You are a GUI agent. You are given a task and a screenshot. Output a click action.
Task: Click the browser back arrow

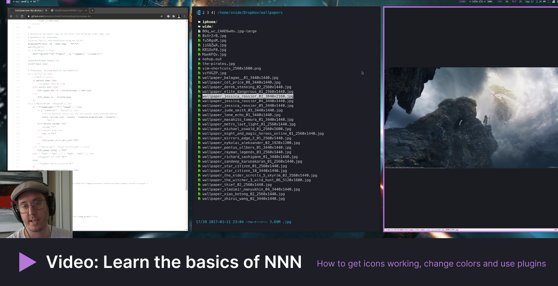pos(11,16)
